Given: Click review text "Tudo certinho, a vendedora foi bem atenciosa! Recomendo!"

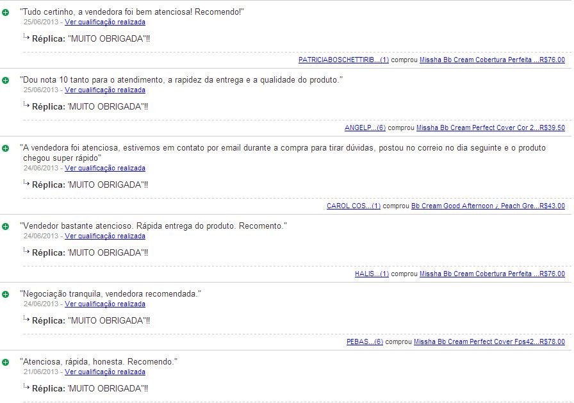Looking at the screenshot, I should point(132,12).
